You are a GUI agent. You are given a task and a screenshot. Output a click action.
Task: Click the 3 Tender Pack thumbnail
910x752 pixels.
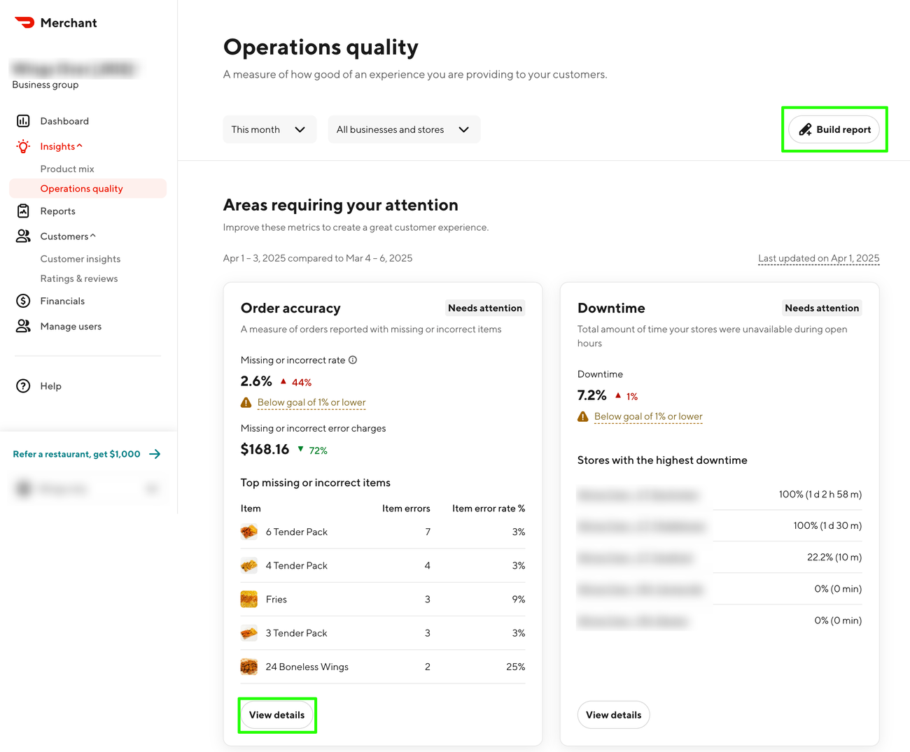coord(248,633)
